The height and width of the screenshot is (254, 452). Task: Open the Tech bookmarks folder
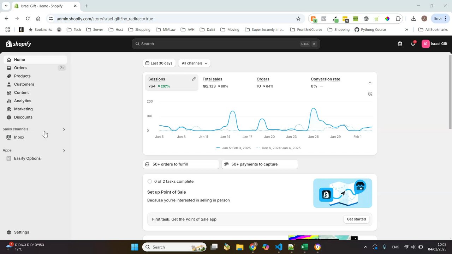[74, 30]
